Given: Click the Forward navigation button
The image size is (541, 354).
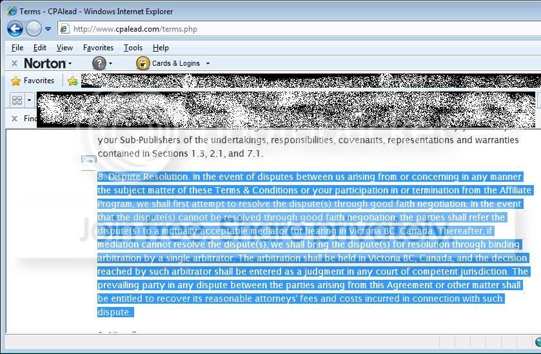Looking at the screenshot, I should coord(34,28).
